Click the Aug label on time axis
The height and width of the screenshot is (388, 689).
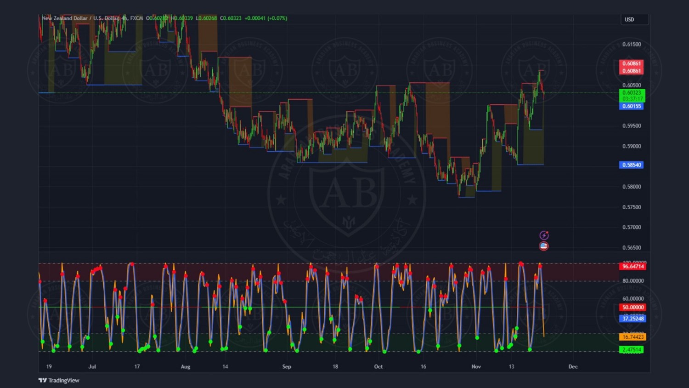tap(186, 367)
